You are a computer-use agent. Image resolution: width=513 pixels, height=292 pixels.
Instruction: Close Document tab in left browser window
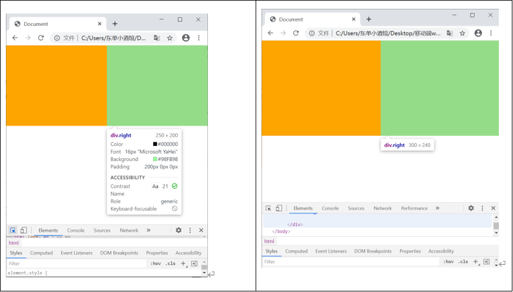pos(100,24)
